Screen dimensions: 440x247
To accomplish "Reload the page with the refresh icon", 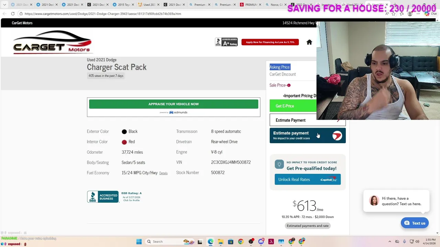I will tap(13, 14).
